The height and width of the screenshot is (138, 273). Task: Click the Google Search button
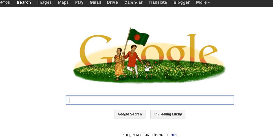point(130,114)
